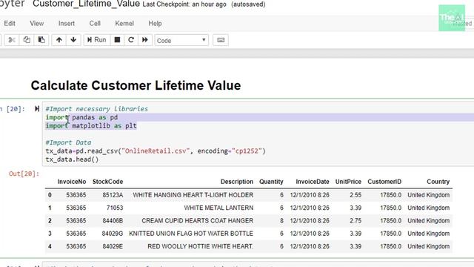Rename notebook title Customer_Lifetime_Value
474x267 pixels.
86,4
